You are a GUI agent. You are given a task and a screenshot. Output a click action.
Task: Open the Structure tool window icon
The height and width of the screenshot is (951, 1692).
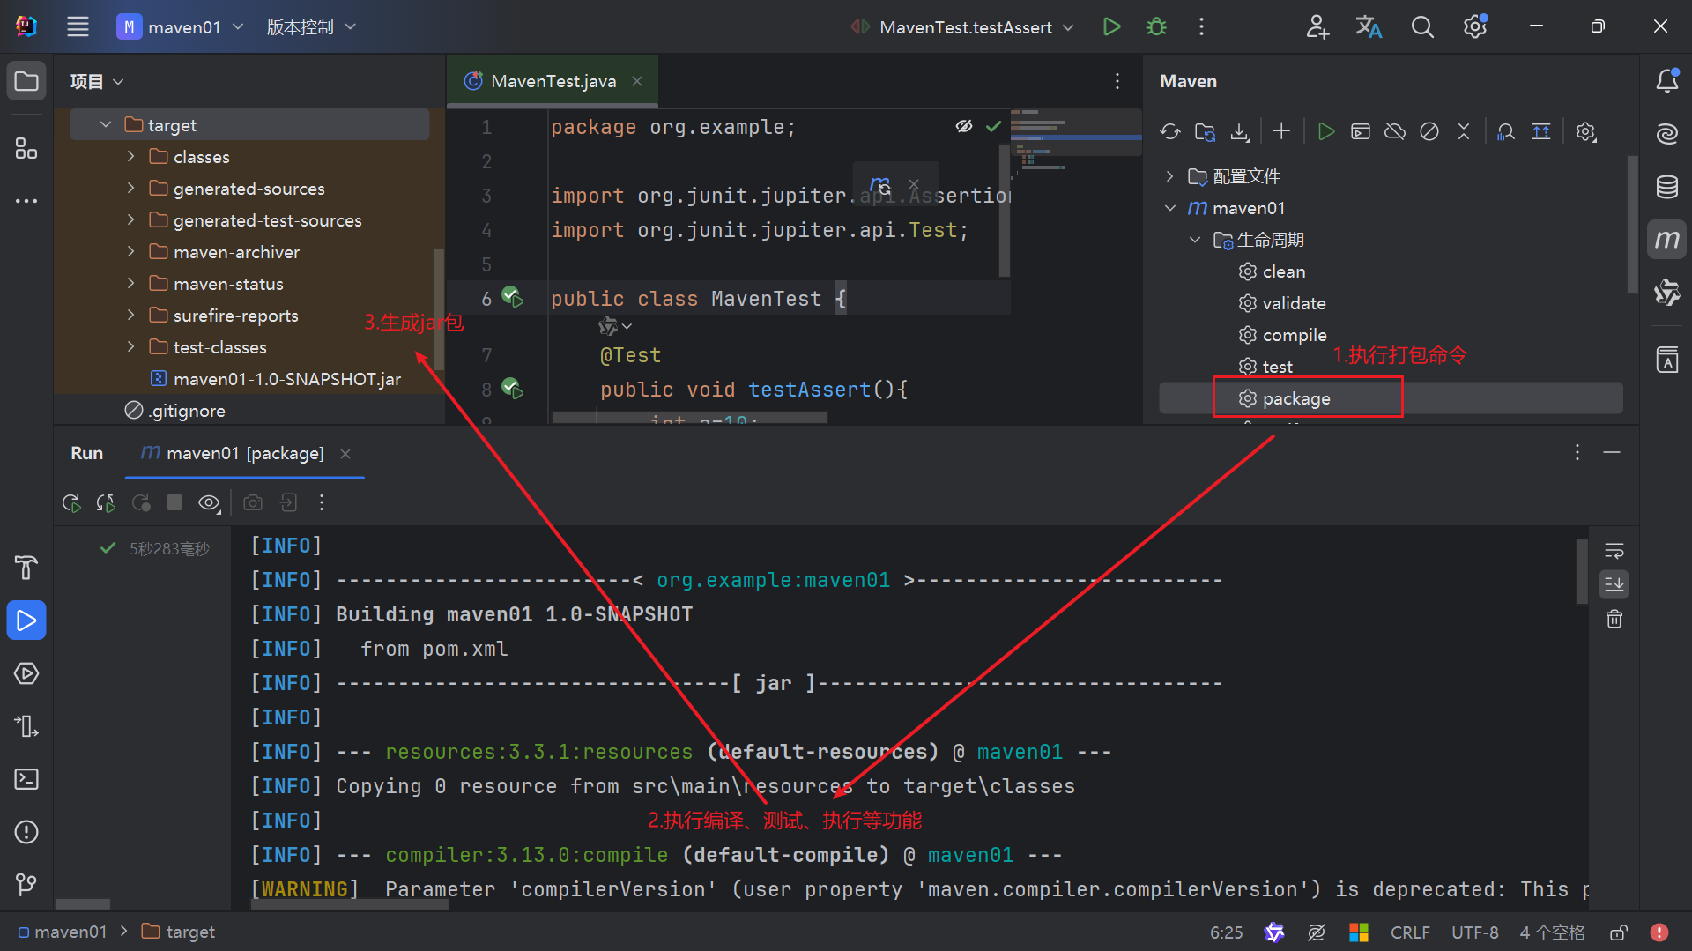click(x=26, y=148)
